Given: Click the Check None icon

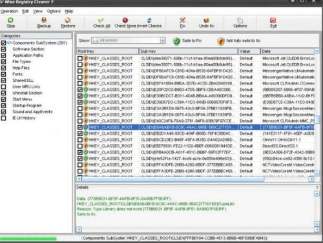Looking at the screenshot, I should pos(125,20).
